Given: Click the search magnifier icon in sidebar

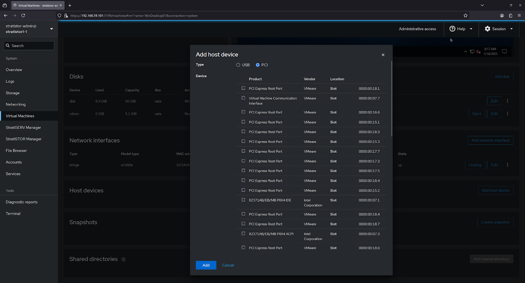Looking at the screenshot, I should coord(8,45).
